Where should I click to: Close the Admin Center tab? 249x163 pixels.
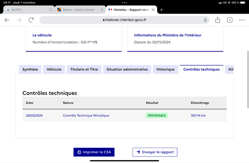point(102,10)
